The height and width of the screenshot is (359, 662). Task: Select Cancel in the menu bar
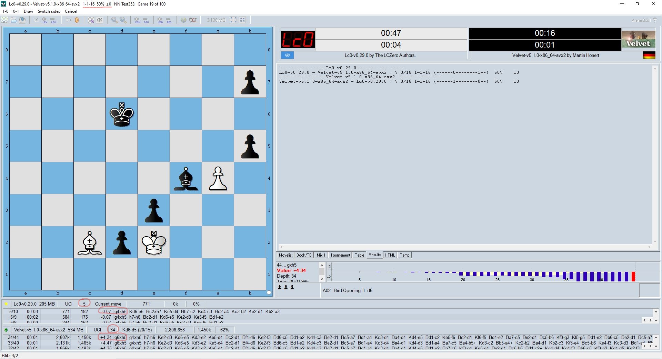(71, 11)
